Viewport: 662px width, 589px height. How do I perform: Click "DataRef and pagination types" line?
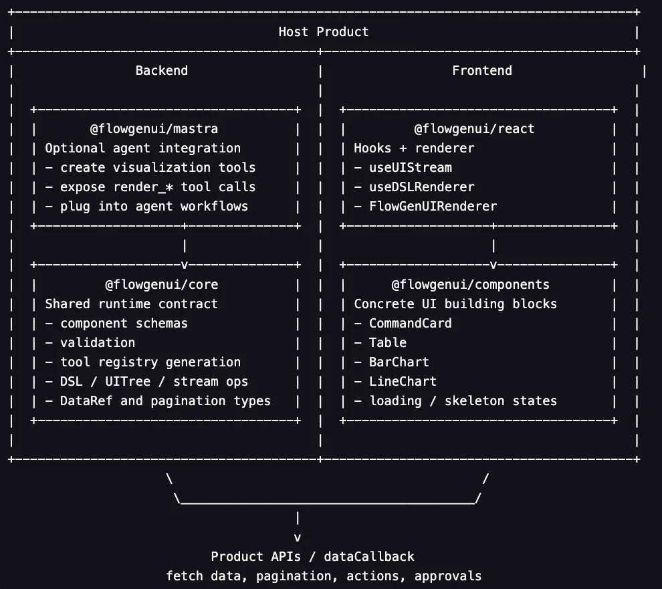(165, 400)
